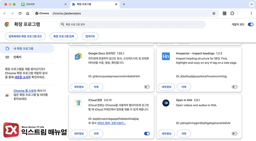
Task: Click the Google Docs 오프라인 extension icon
Action: [x=78, y=56]
